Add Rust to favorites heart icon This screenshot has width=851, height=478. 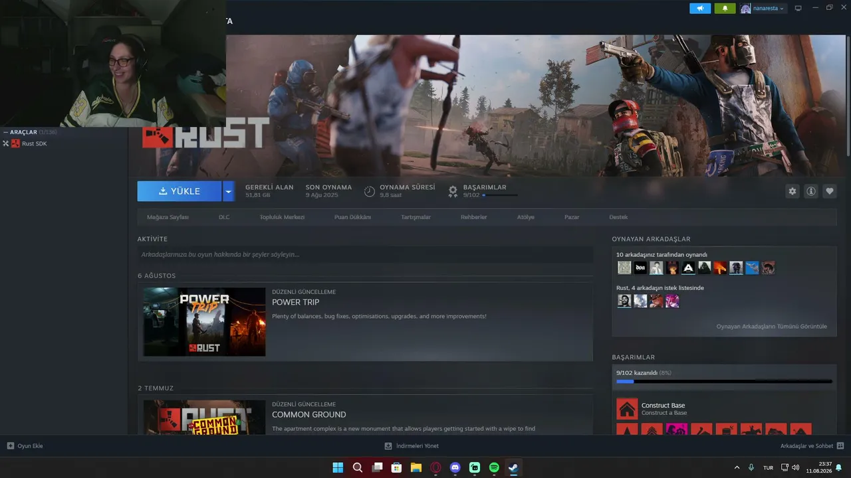[830, 191]
